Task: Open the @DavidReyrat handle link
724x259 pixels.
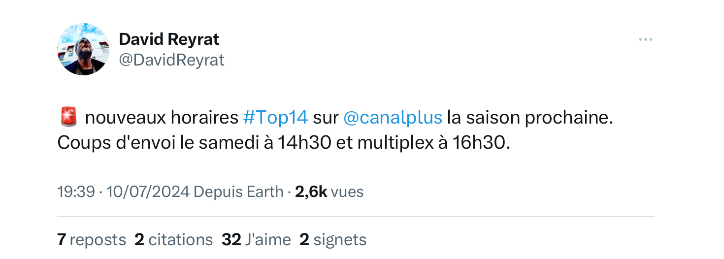Action: (171, 60)
